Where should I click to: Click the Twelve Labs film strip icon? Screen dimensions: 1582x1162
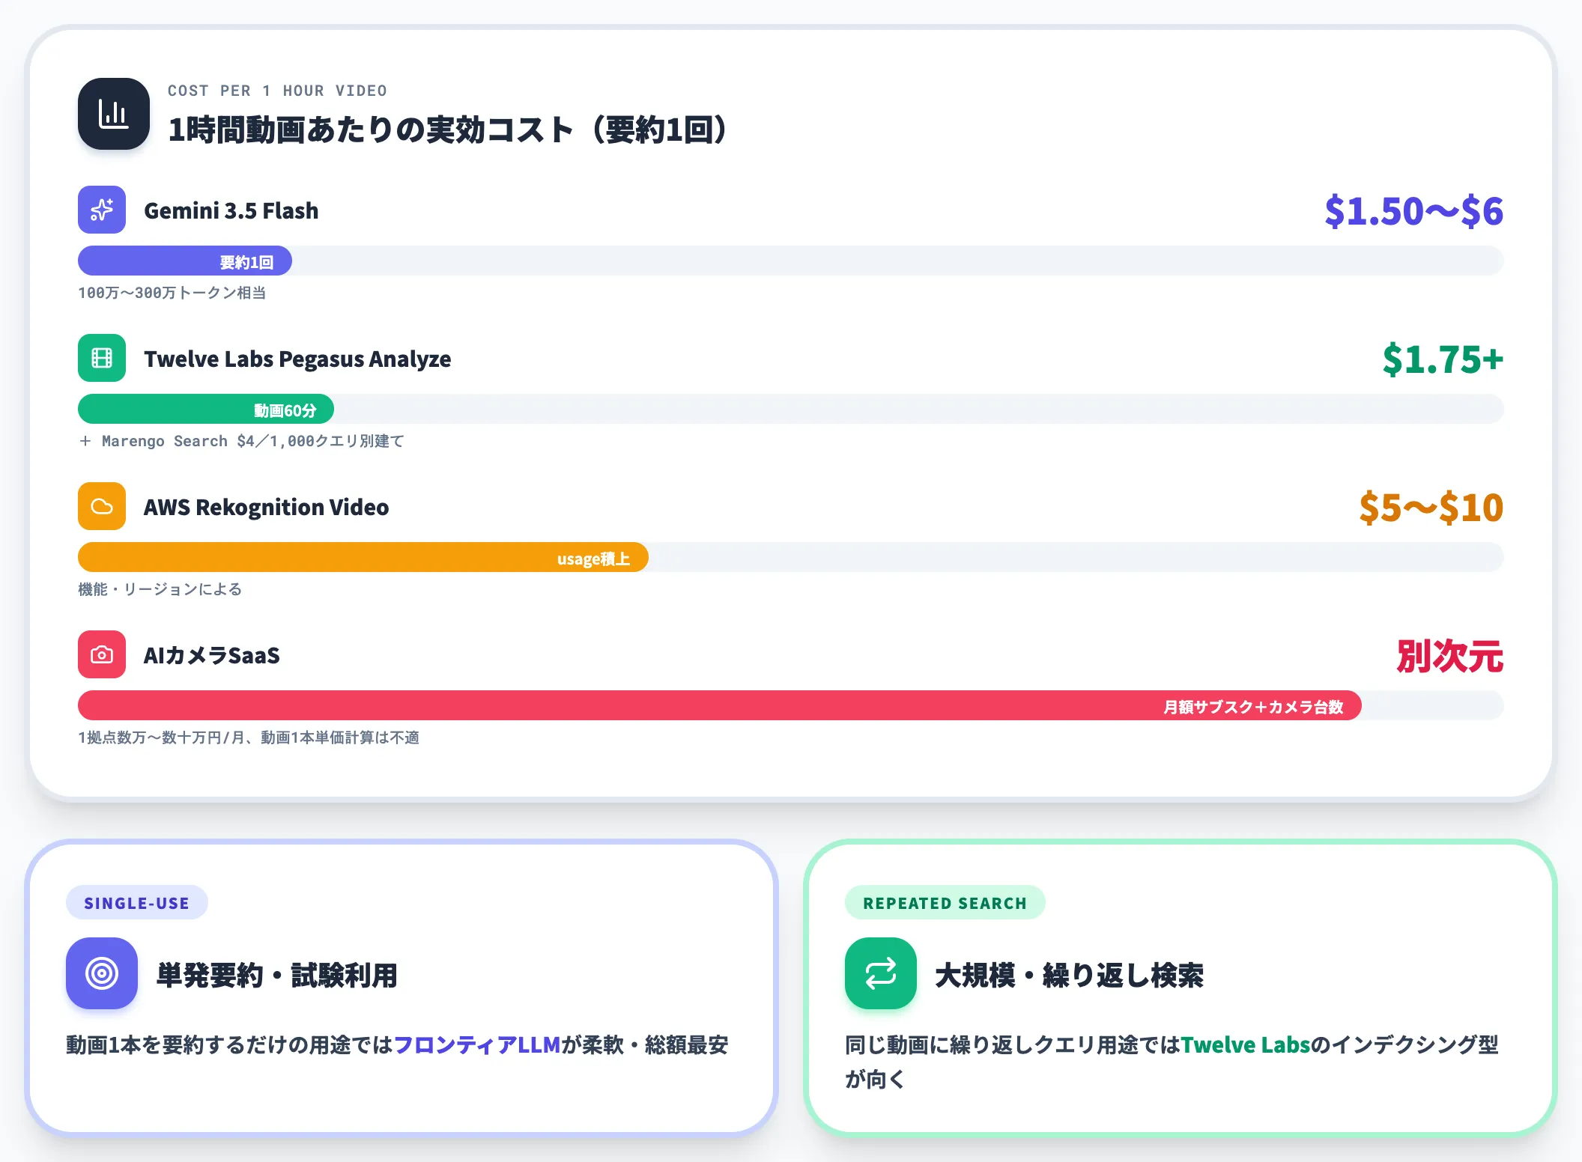point(102,358)
